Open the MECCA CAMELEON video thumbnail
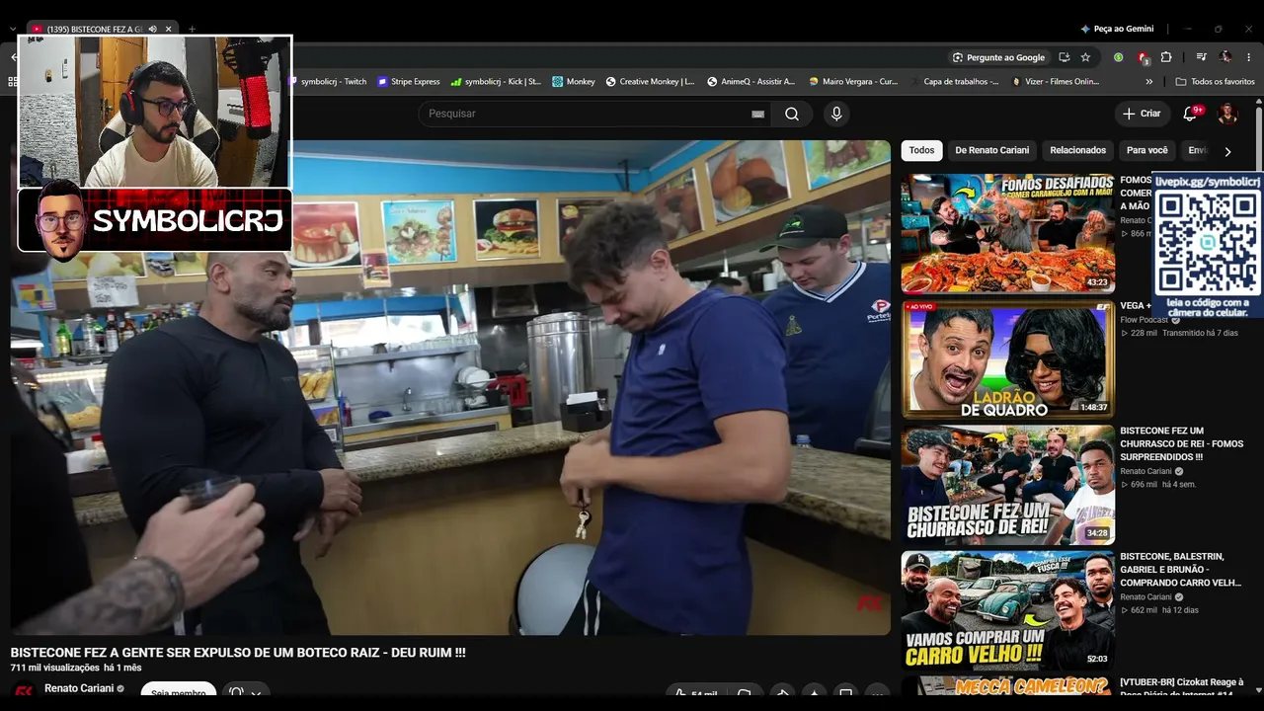The width and height of the screenshot is (1264, 711). (x=1007, y=686)
